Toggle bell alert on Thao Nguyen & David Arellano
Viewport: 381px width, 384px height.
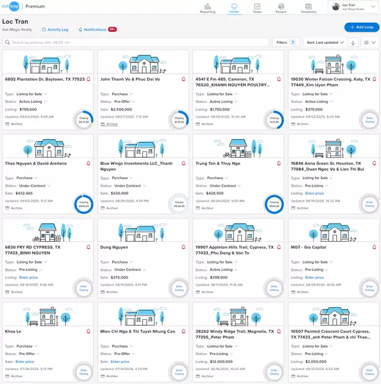point(88,164)
